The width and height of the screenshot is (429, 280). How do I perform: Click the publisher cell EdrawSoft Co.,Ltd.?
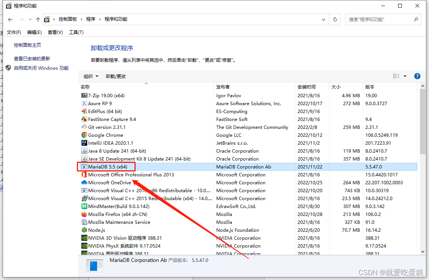tap(236, 207)
